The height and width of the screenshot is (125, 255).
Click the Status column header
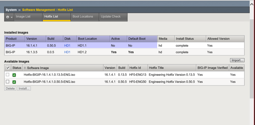click(x=17, y=68)
